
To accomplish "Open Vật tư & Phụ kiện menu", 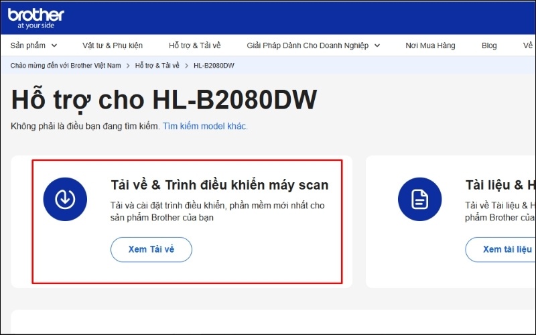I will click(x=113, y=46).
